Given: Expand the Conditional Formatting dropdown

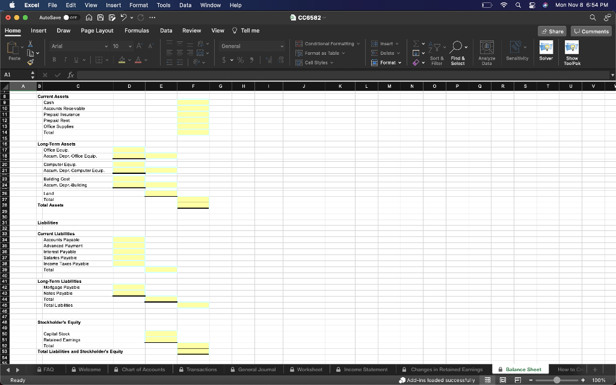Looking at the screenshot, I should (359, 43).
